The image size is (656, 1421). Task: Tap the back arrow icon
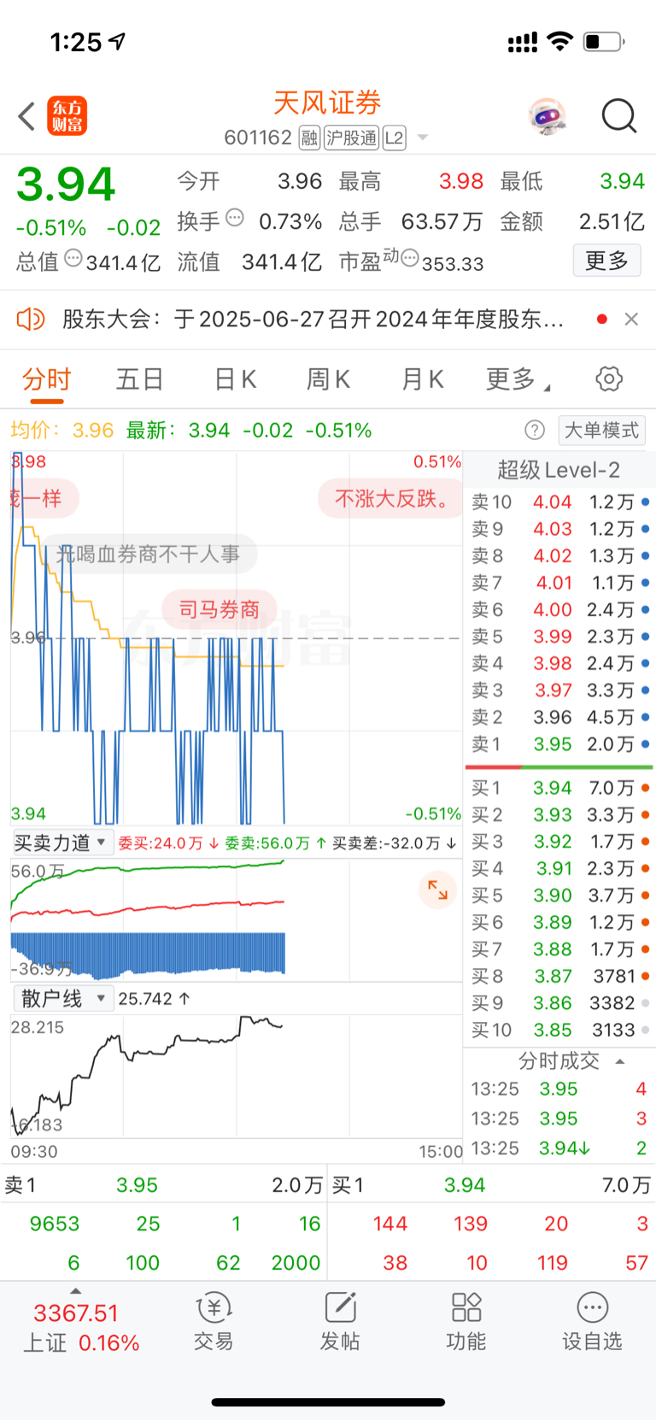26,116
